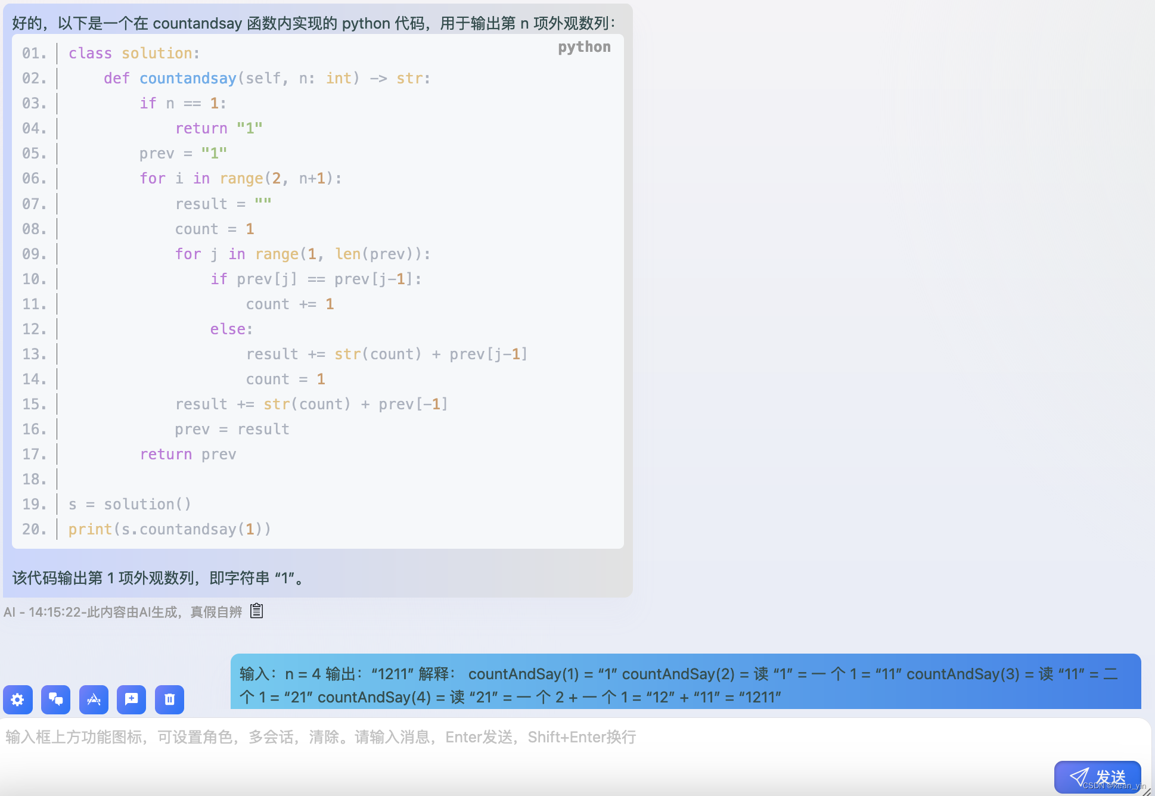Click code line 02 'def countandsay'

(x=267, y=79)
